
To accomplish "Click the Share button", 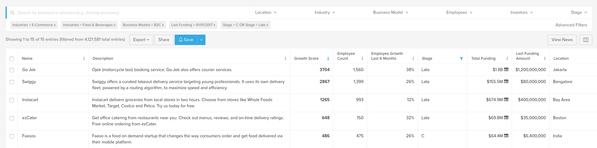I will pos(164,40).
